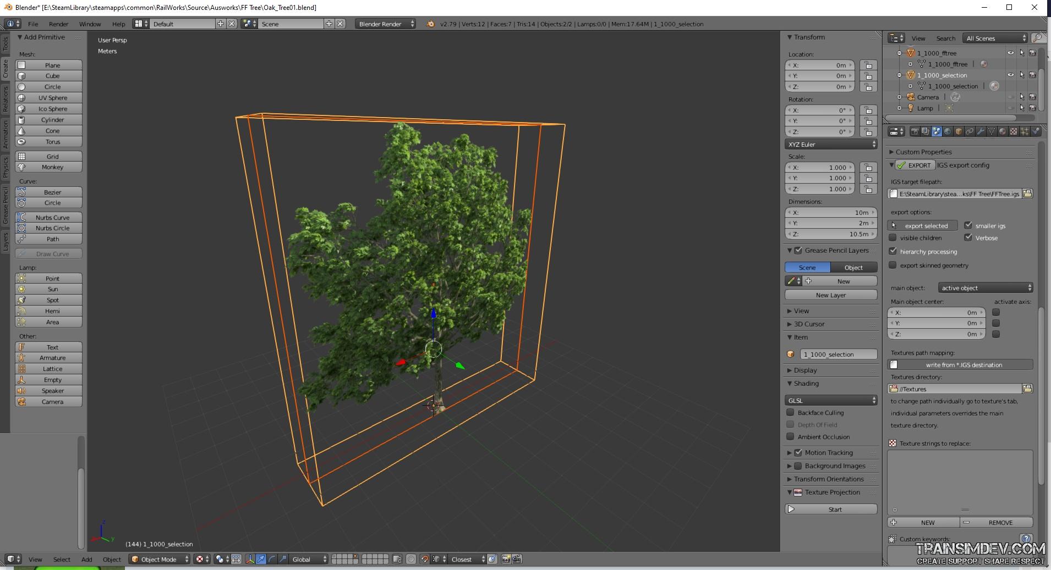Screen dimensions: 1051x570
Task: Open the World properties tab
Action: pos(948,131)
